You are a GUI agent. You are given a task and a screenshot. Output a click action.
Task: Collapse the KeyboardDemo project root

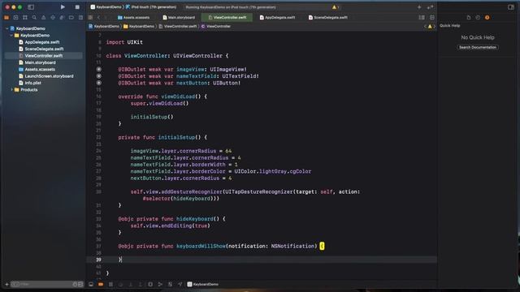7,28
